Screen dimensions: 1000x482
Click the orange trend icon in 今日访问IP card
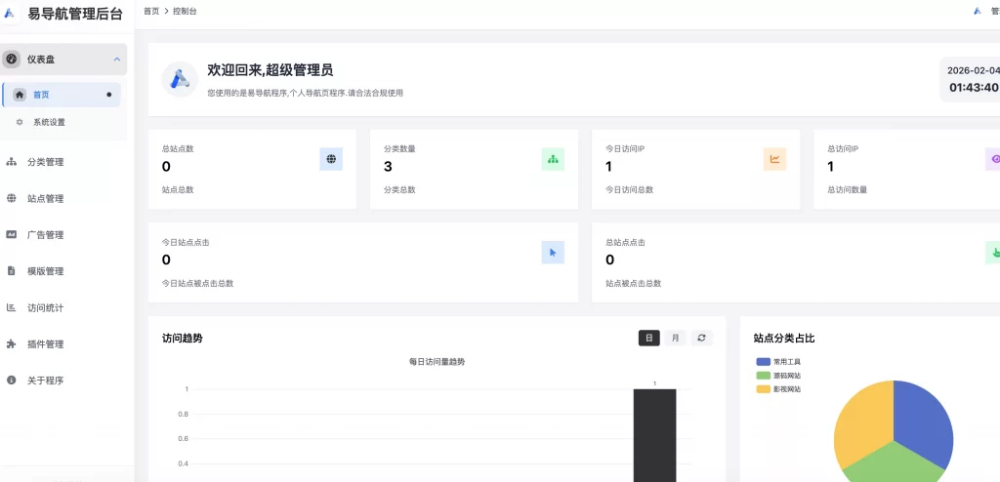(x=774, y=159)
